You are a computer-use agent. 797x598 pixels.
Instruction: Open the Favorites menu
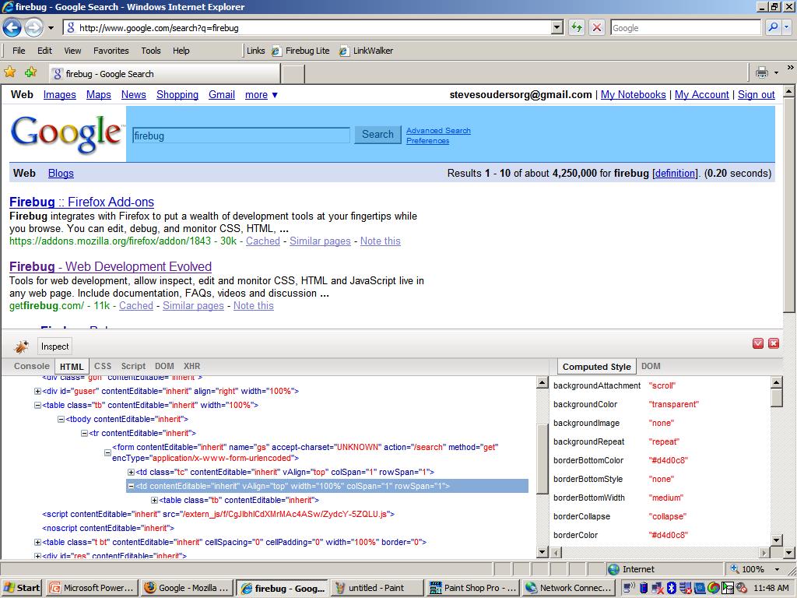111,51
